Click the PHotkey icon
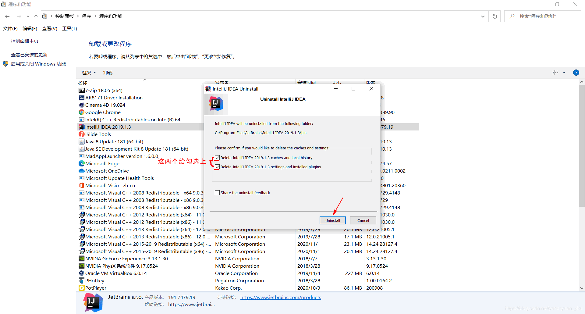The width and height of the screenshot is (585, 314). [x=82, y=280]
